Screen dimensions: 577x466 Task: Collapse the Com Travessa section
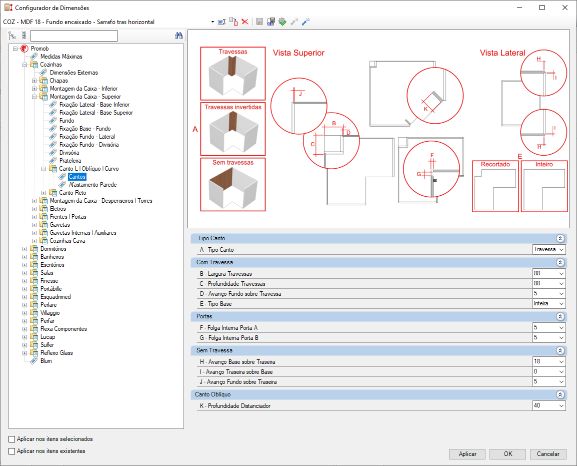pyautogui.click(x=560, y=262)
